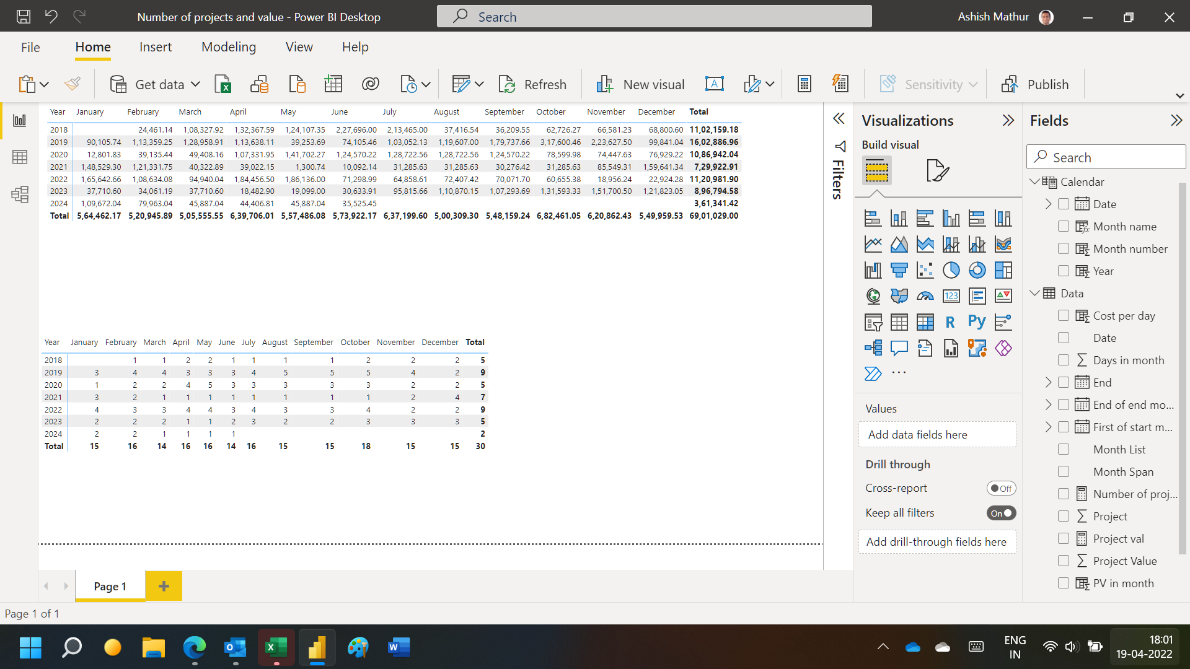
Task: Add the R script visual
Action: 951,322
